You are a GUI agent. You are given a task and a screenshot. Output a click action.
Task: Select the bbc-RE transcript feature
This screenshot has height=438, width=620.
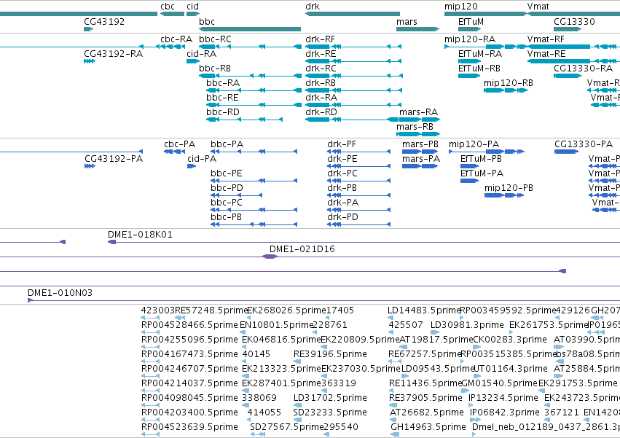pyautogui.click(x=254, y=105)
